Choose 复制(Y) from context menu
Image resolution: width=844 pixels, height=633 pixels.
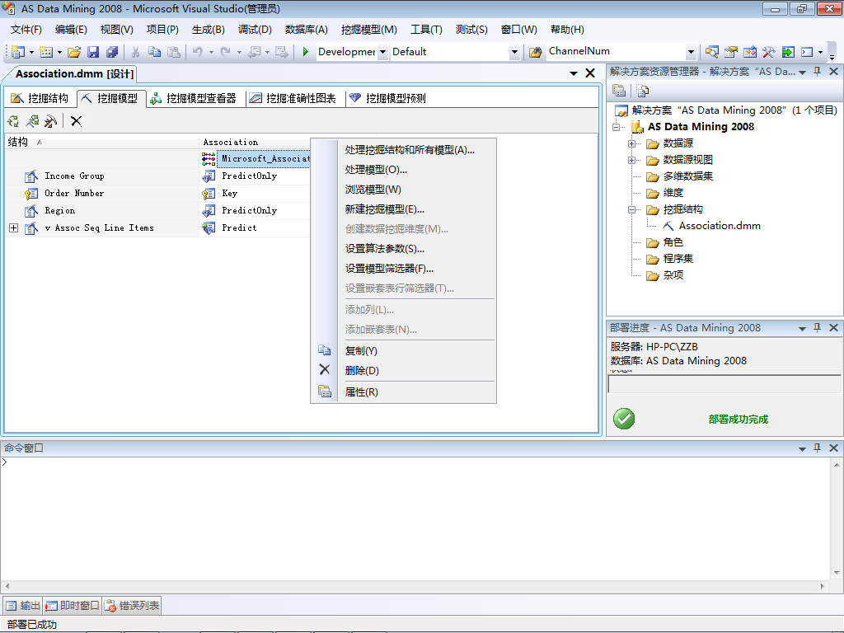point(403,351)
